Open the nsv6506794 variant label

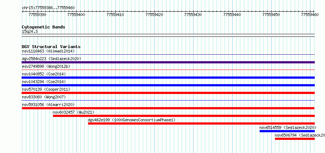click(300, 135)
